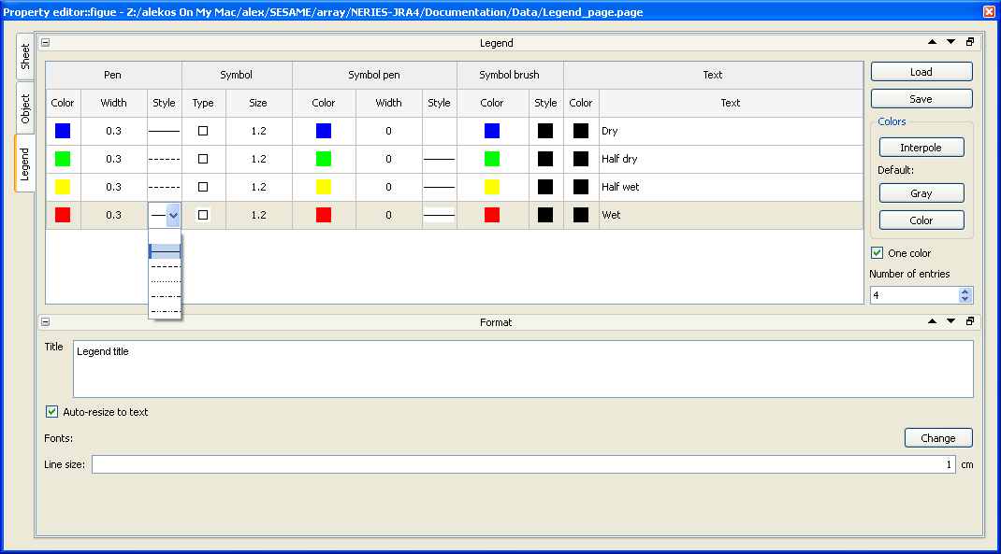Choose the dotted line style from the dropdown list
The width and height of the screenshot is (1001, 554).
(165, 282)
